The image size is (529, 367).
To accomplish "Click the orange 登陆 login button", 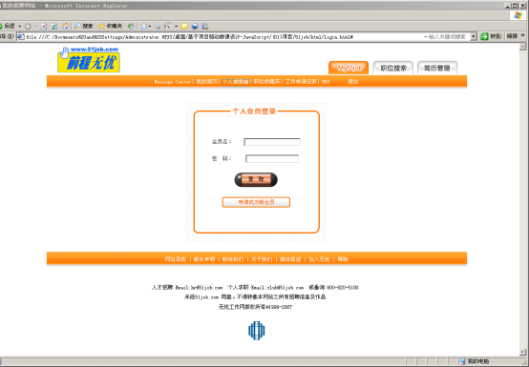I will [256, 179].
